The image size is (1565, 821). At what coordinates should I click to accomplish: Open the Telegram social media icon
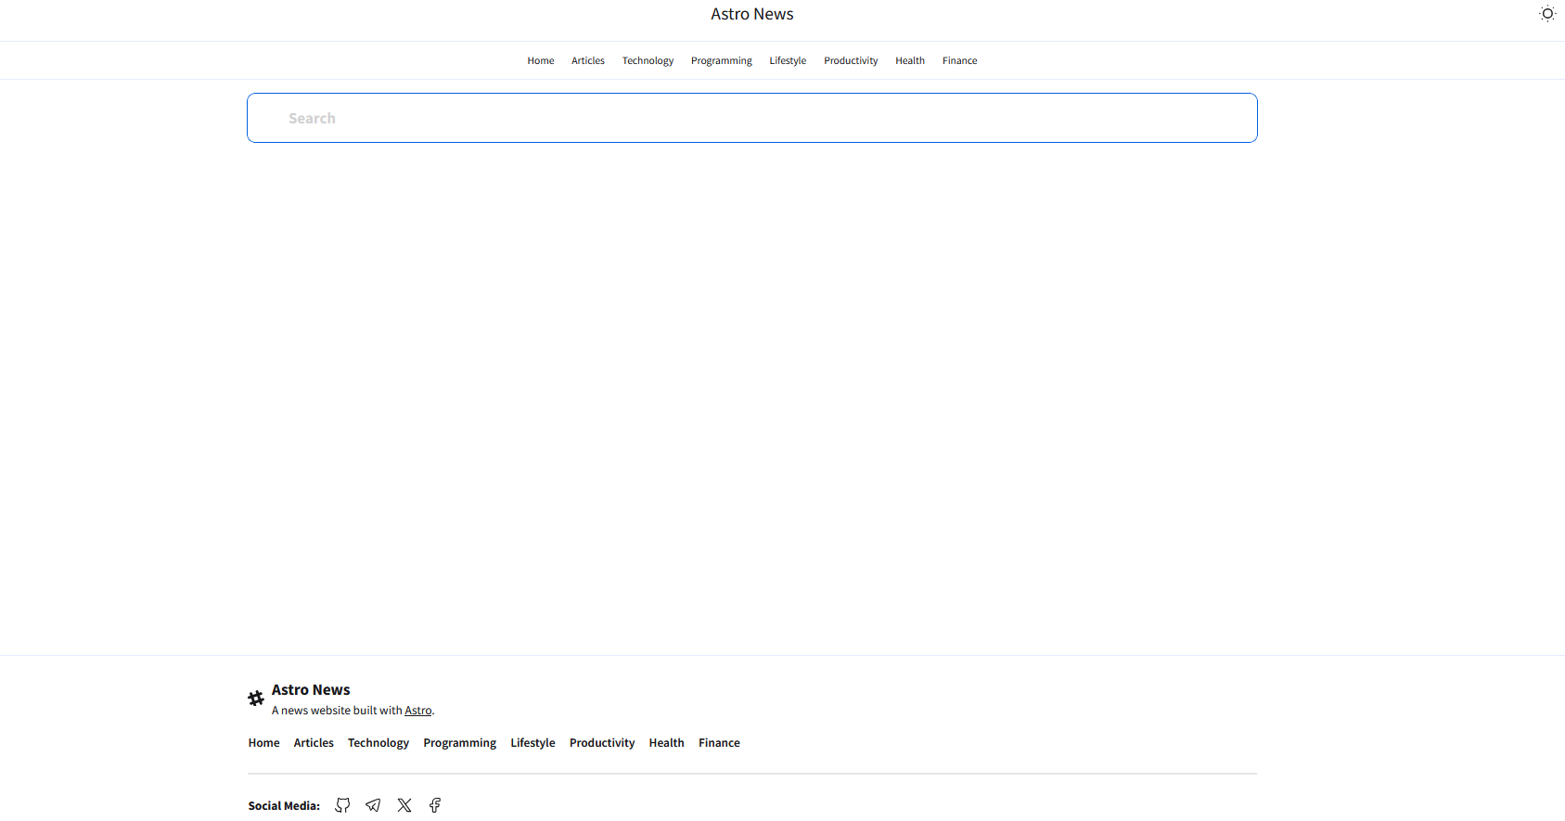tap(373, 805)
